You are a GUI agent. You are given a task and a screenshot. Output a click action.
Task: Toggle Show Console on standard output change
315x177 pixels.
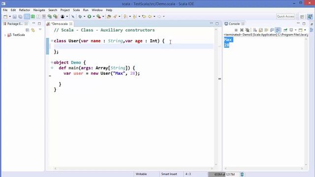[272, 30]
